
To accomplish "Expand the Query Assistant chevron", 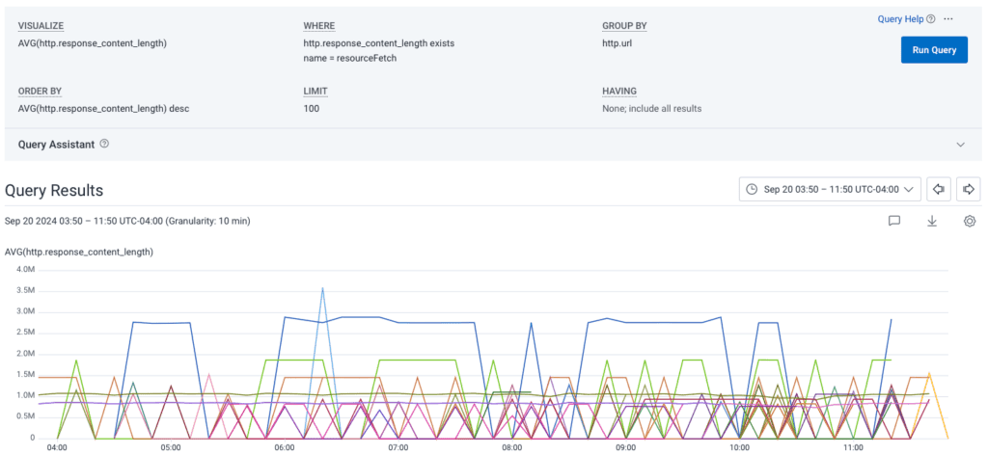I will point(960,144).
